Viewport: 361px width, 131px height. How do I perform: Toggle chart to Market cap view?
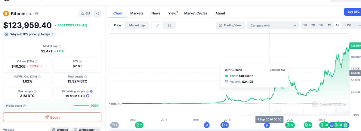click(137, 26)
